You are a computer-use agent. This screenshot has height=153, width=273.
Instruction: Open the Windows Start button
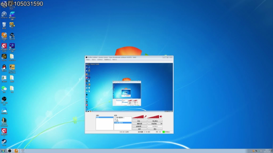tap(3, 151)
